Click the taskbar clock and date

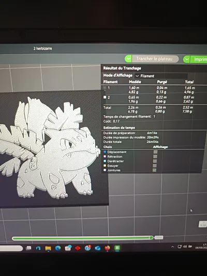[201, 246]
